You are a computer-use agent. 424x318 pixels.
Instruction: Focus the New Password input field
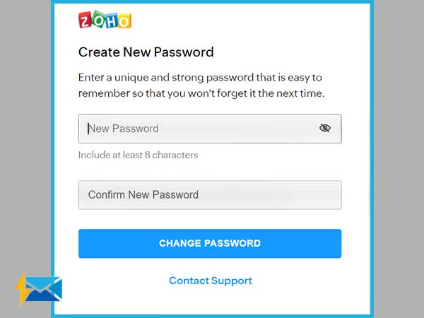[x=210, y=129]
